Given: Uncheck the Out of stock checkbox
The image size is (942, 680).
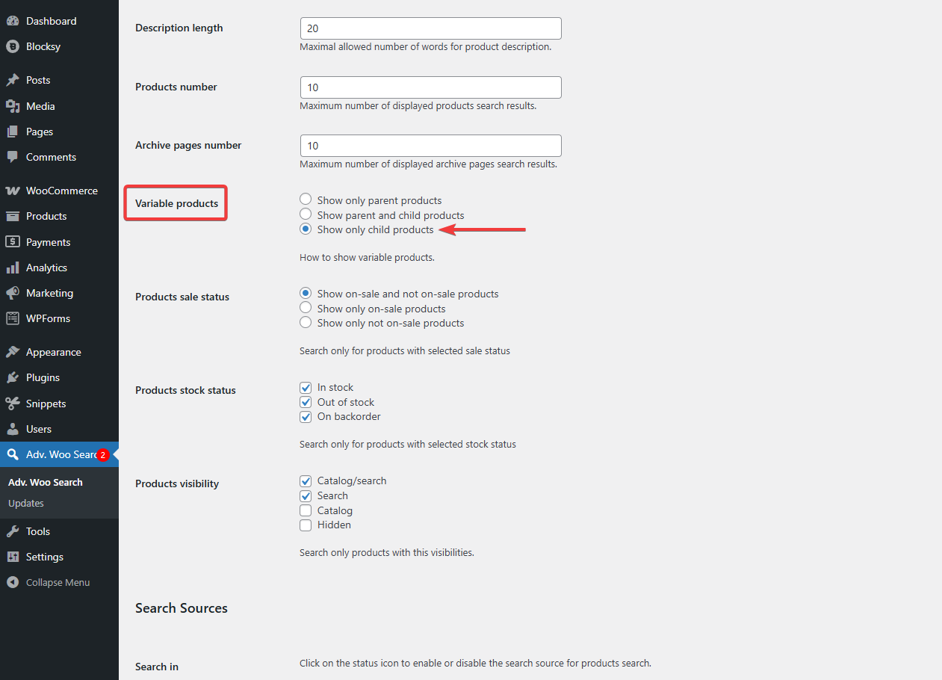Looking at the screenshot, I should 306,402.
